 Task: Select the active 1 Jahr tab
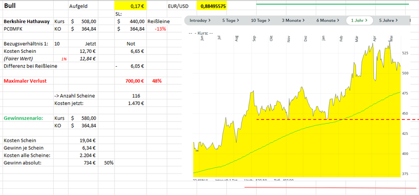[359, 20]
